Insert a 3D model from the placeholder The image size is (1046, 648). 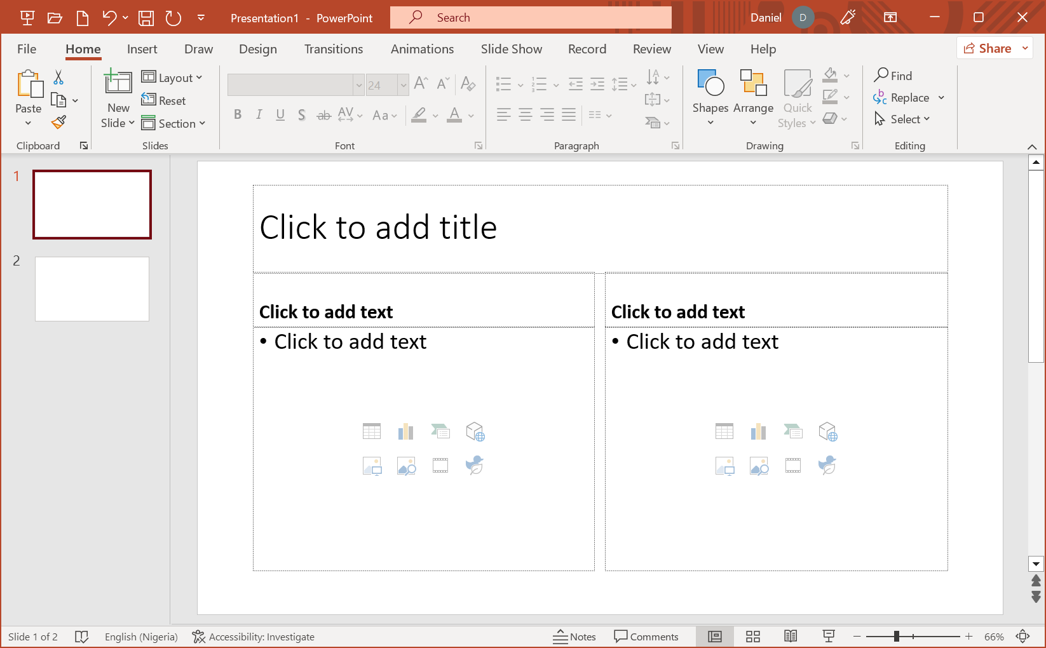pyautogui.click(x=475, y=431)
